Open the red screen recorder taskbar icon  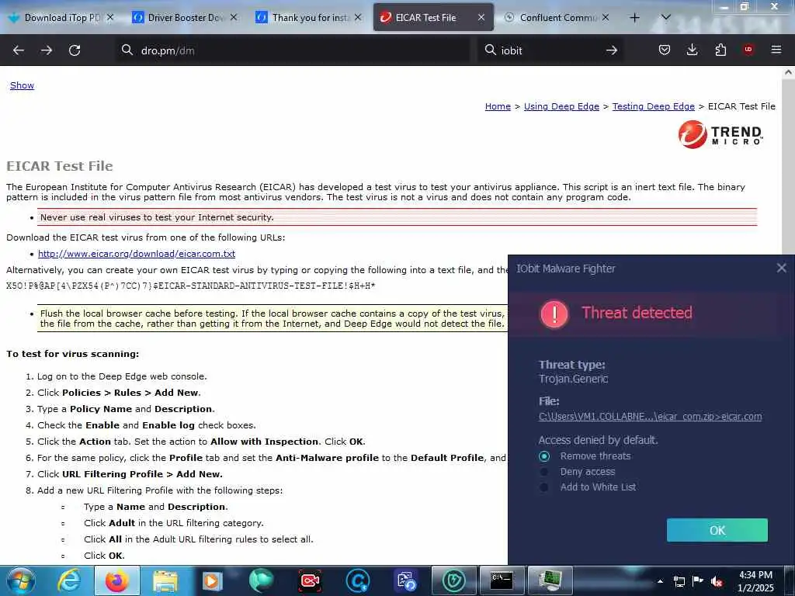(309, 580)
